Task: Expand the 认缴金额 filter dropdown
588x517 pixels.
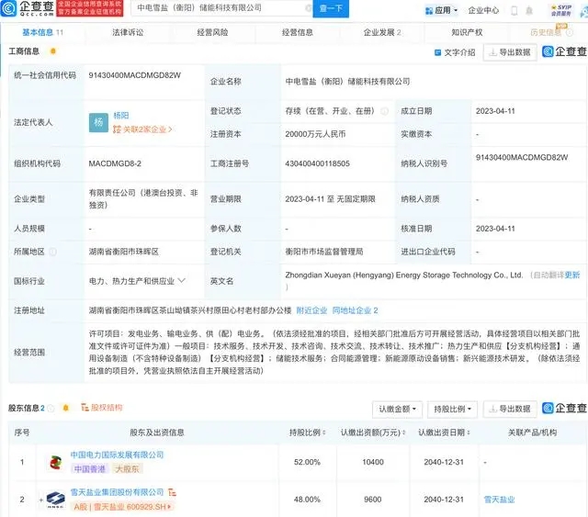Action: 398,408
